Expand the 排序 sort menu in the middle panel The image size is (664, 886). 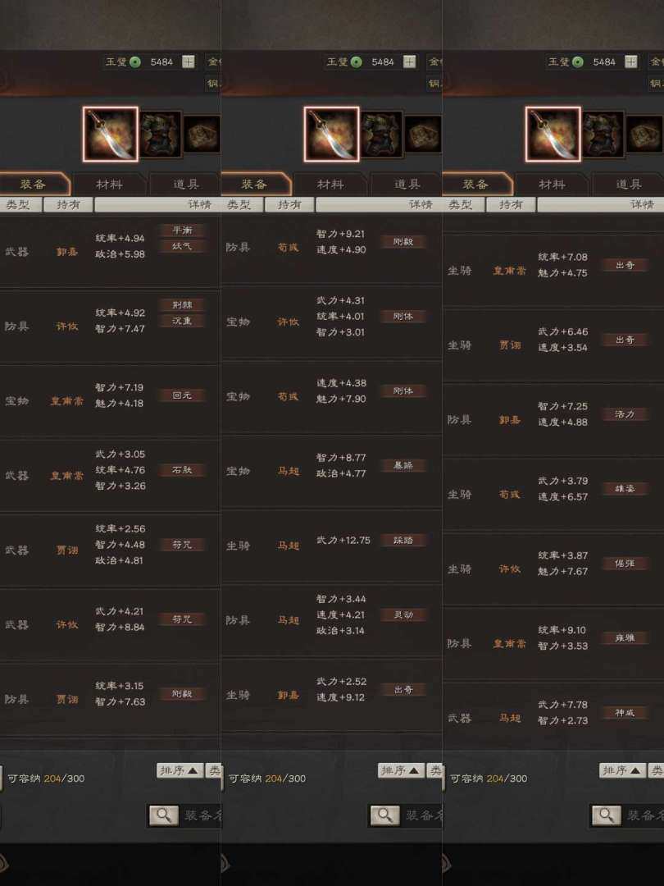click(x=401, y=770)
